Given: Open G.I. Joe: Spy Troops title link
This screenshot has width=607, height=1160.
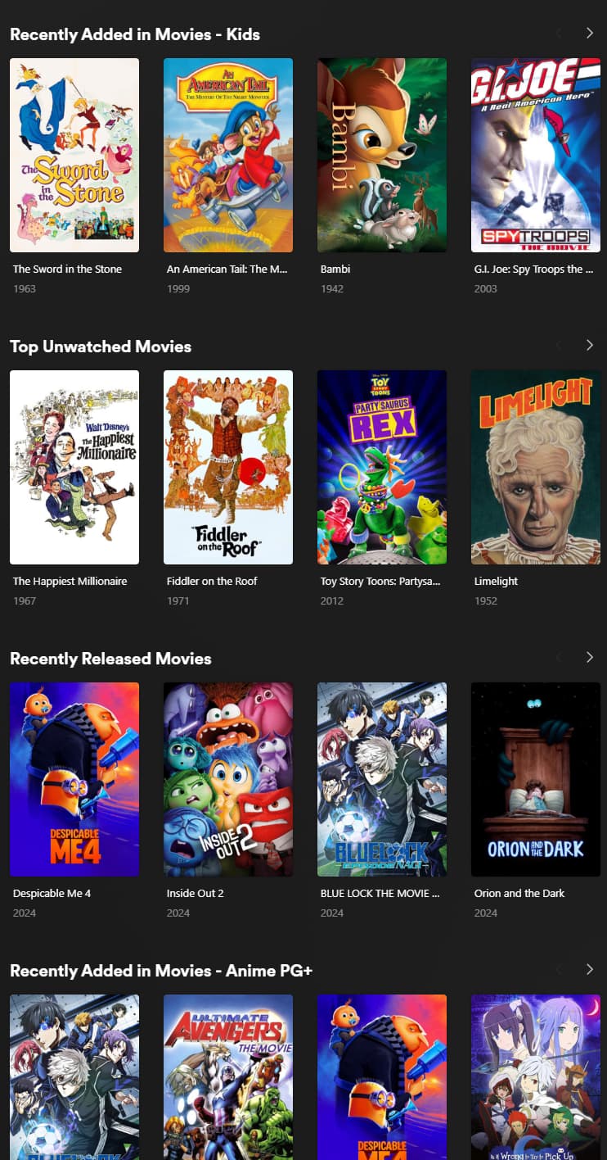Looking at the screenshot, I should coord(534,269).
